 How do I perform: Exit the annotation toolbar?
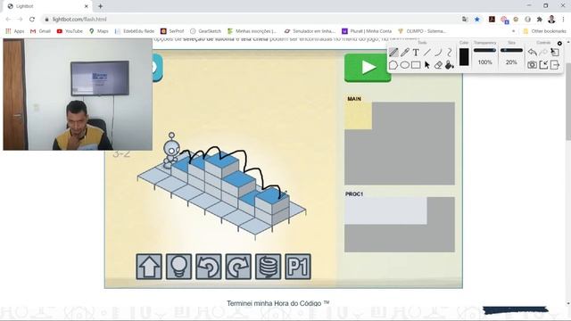click(555, 65)
